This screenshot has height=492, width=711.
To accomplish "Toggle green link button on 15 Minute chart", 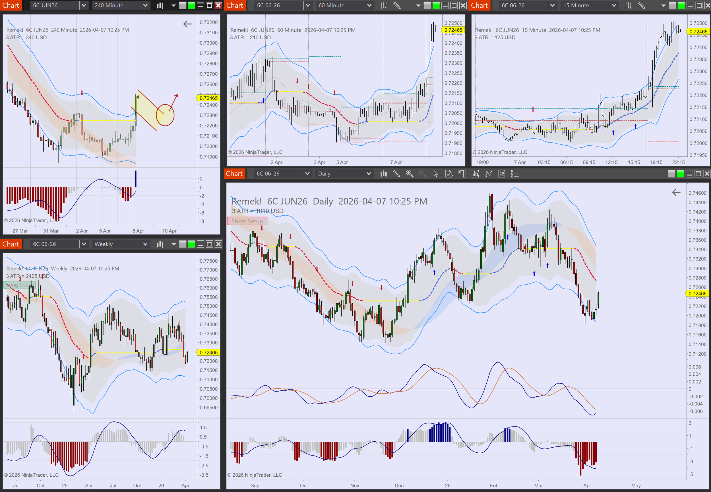I will (681, 6).
